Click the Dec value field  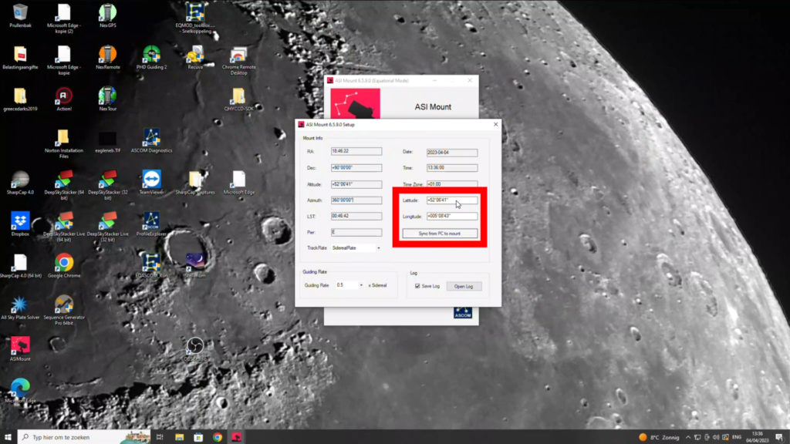point(356,167)
